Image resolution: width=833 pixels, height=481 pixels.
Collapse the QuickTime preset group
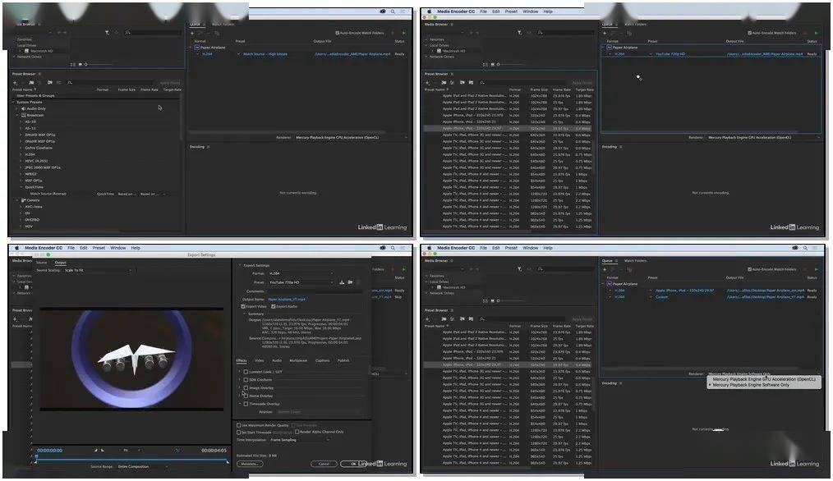[x=22, y=187]
